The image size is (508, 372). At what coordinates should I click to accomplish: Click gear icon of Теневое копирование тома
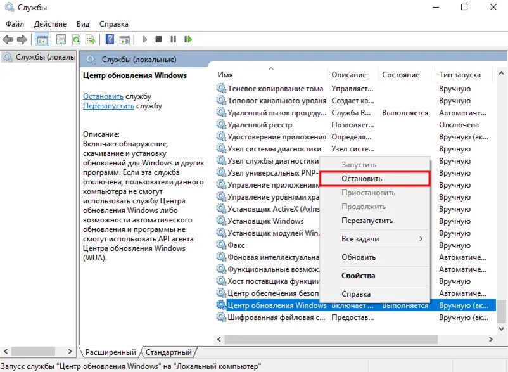tap(221, 89)
